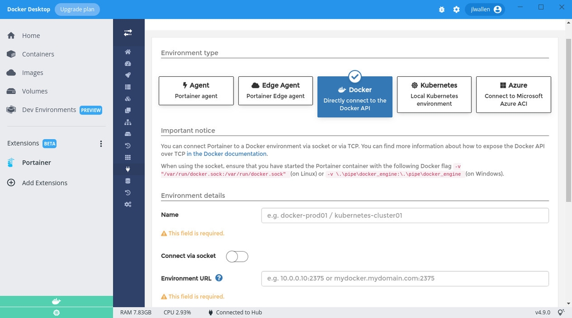
Task: Open the Docker documentation link
Action: tap(226, 154)
